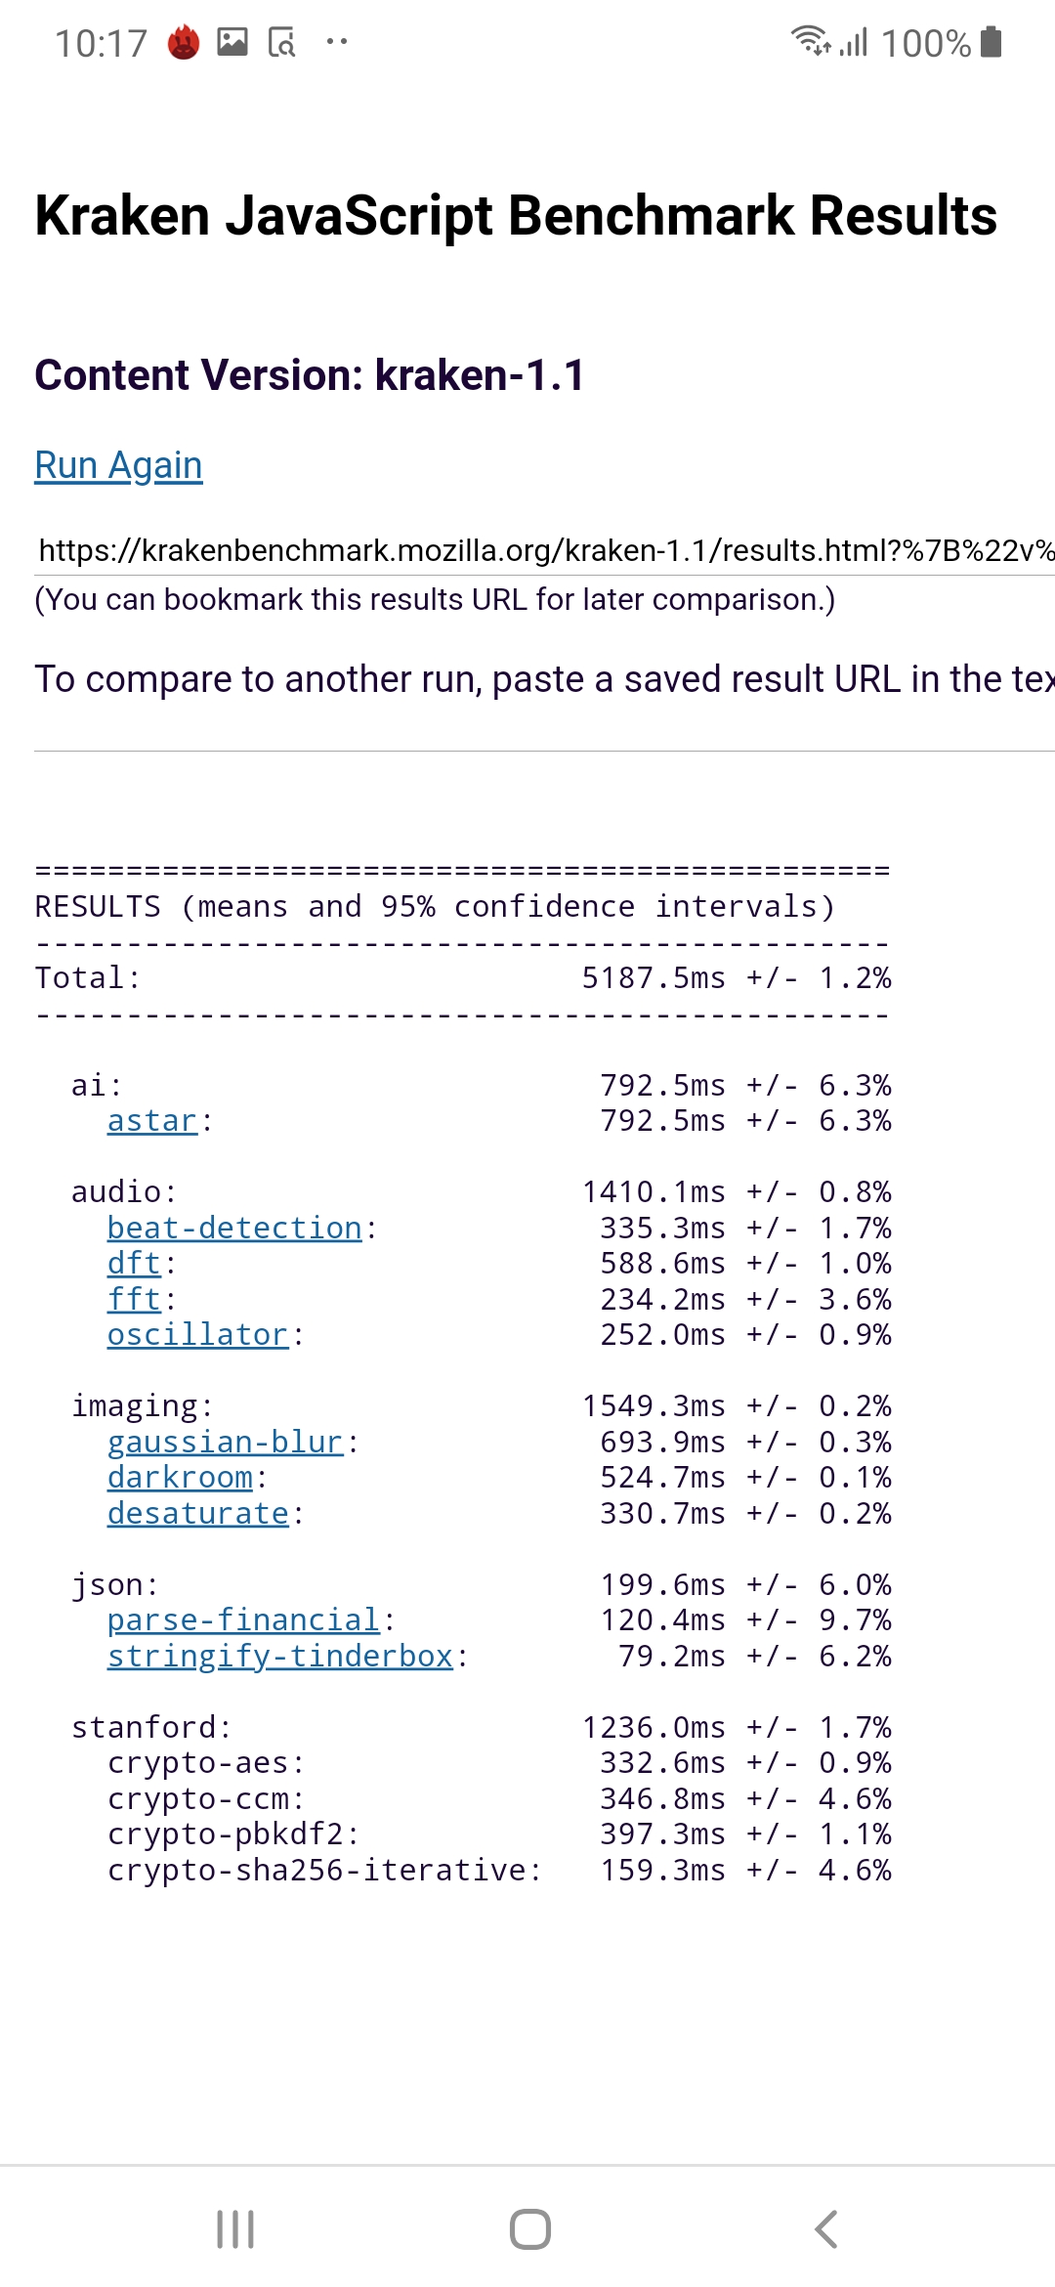Open the fft test link
The height and width of the screenshot is (2287, 1055).
coord(134,1300)
